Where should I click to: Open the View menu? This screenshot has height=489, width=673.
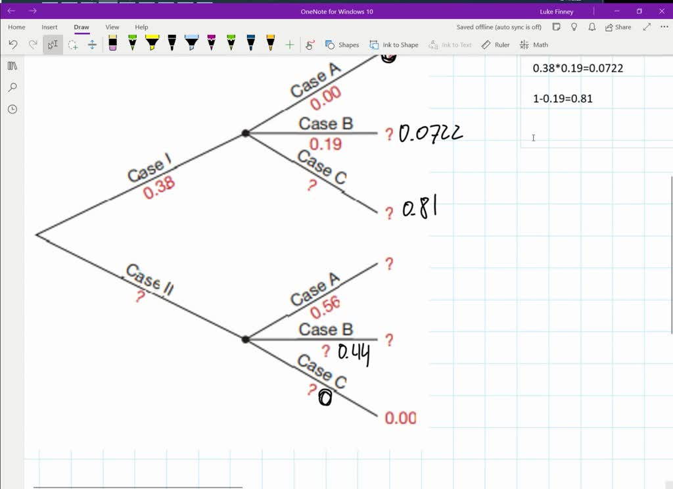click(x=112, y=27)
